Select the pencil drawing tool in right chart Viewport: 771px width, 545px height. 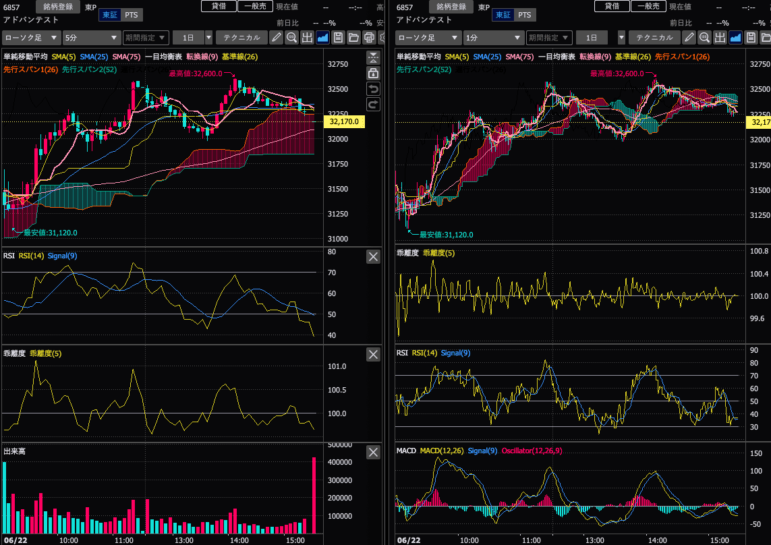pos(689,37)
